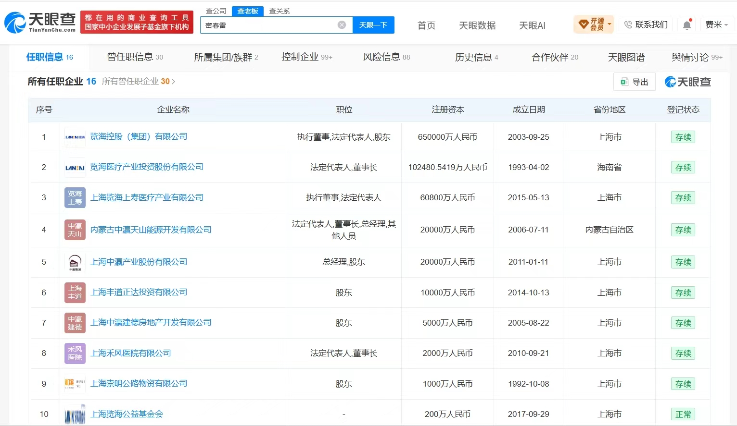Select the 查老板 search tab
This screenshot has height=426, width=737.
(248, 11)
